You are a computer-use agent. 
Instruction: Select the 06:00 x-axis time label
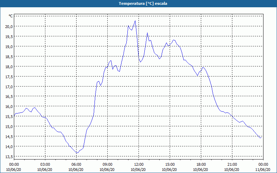[x=76, y=165]
